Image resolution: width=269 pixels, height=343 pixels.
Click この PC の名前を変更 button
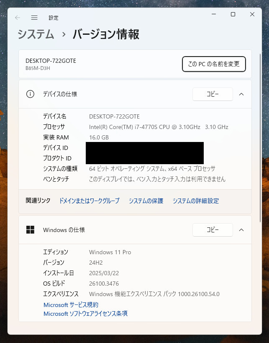(x=214, y=64)
